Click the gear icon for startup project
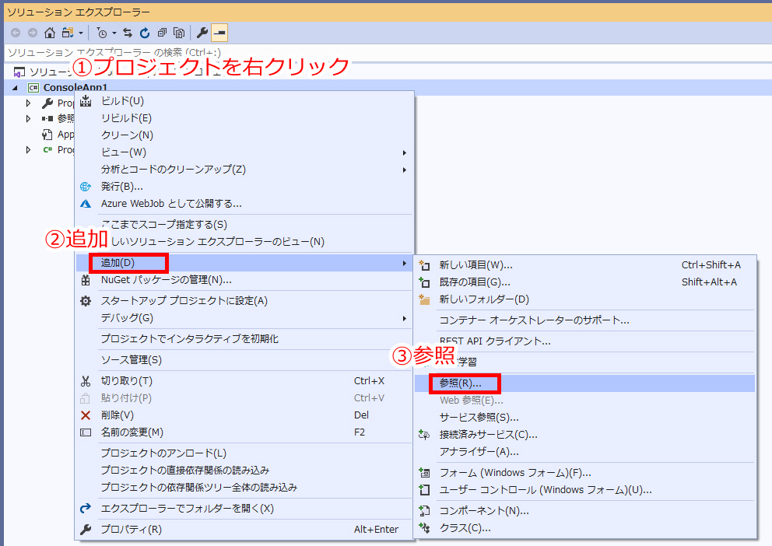Screen dimensions: 772x546 tap(86, 301)
